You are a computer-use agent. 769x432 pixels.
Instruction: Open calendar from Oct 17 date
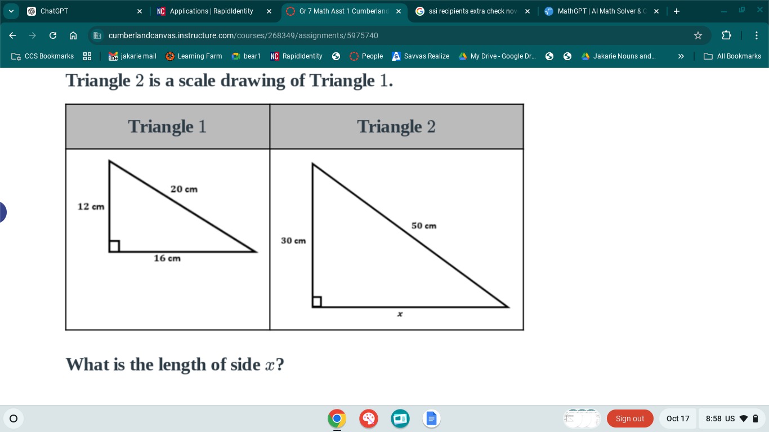678,418
